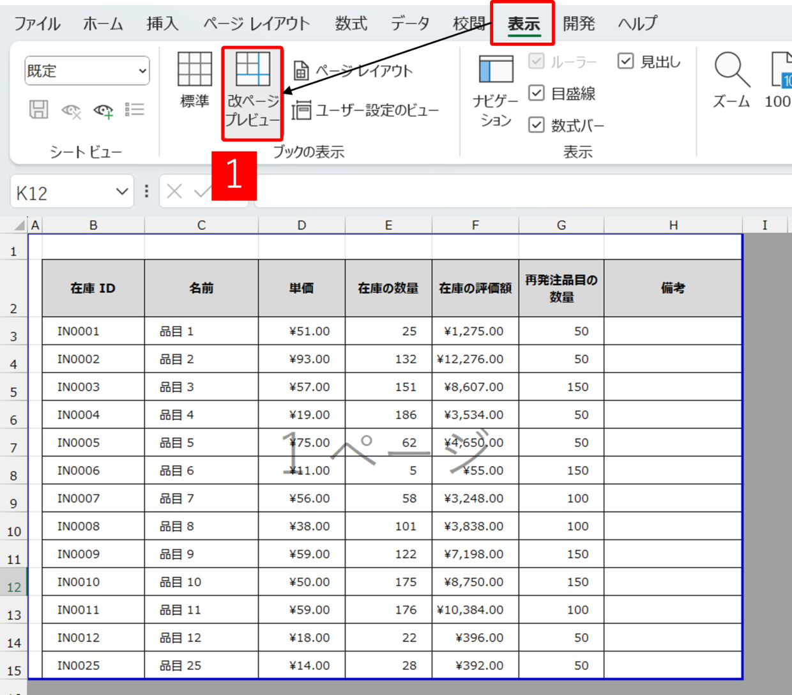792x695 pixels.
Task: Select cell ¥10,384.00
Action: (475, 610)
